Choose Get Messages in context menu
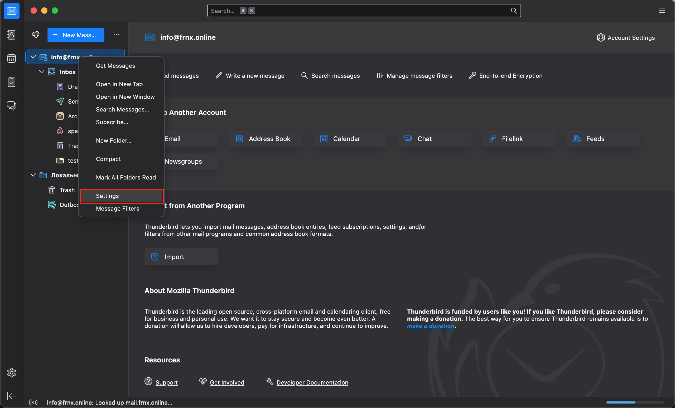This screenshot has width=675, height=408. click(121, 66)
